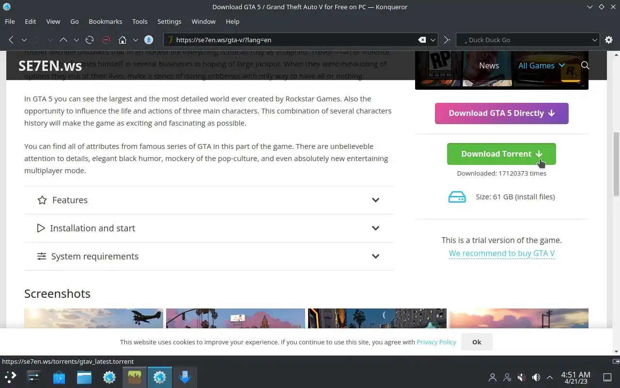Click the SE7EN.ws site logo
The width and height of the screenshot is (620, 388).
click(50, 66)
